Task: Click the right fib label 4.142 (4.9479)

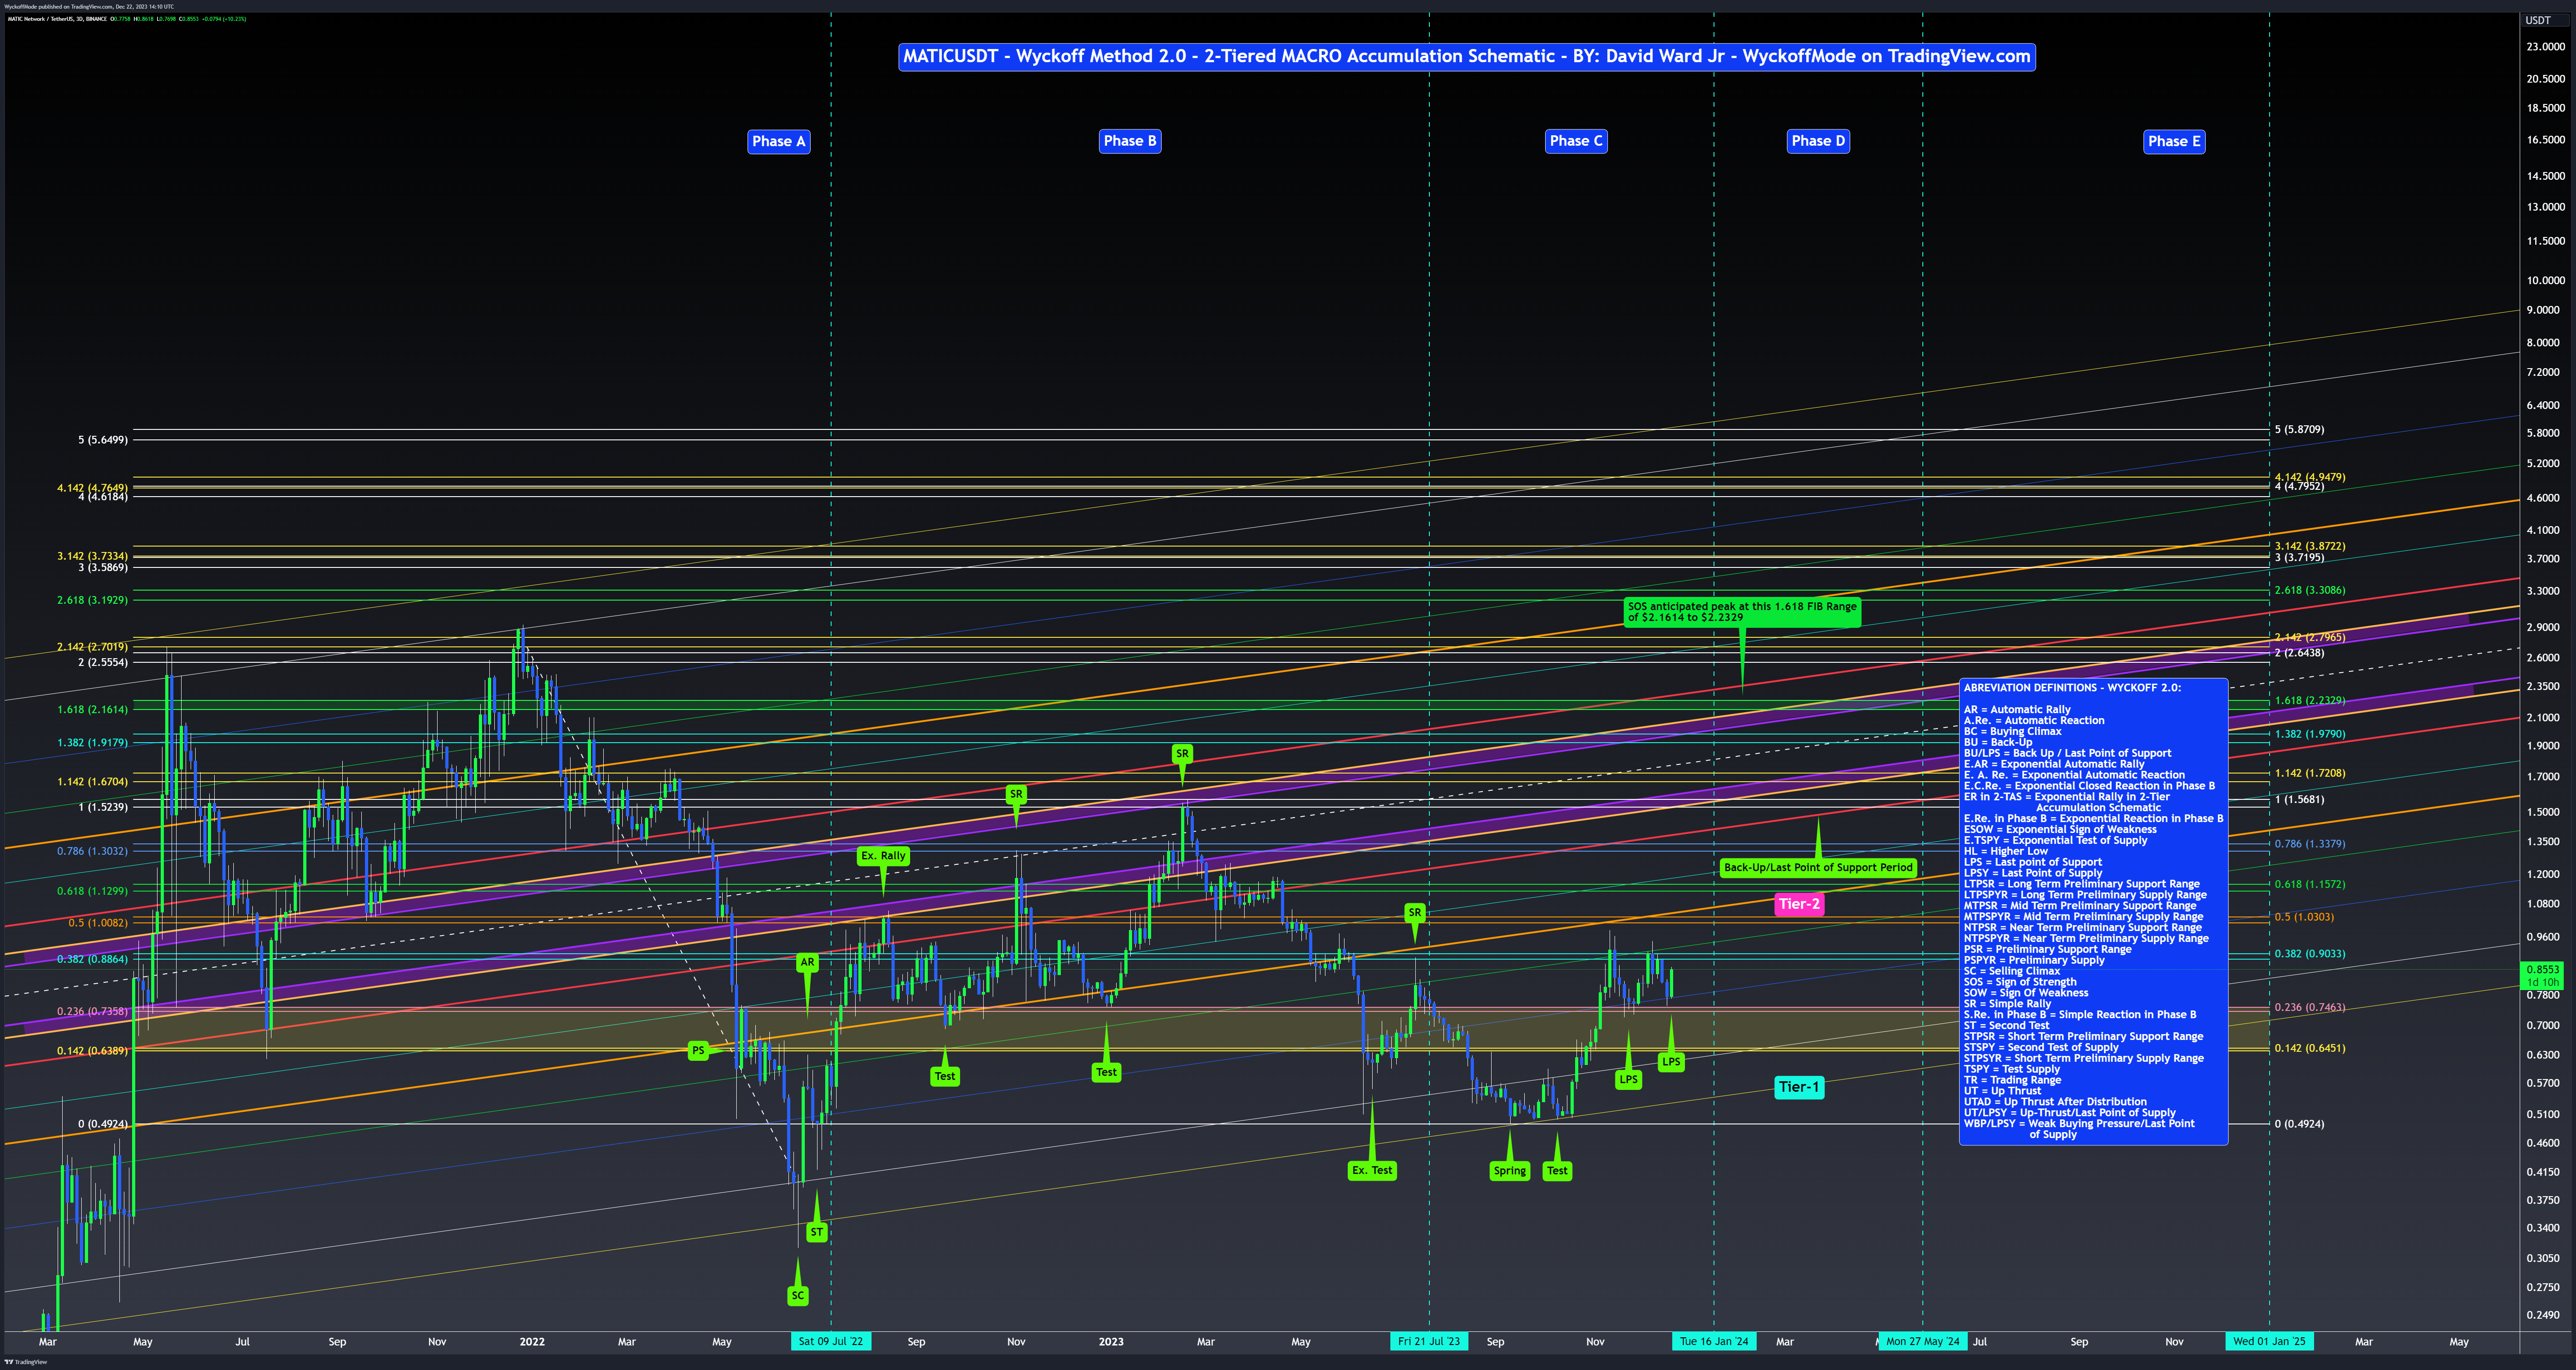Action: coord(2310,477)
